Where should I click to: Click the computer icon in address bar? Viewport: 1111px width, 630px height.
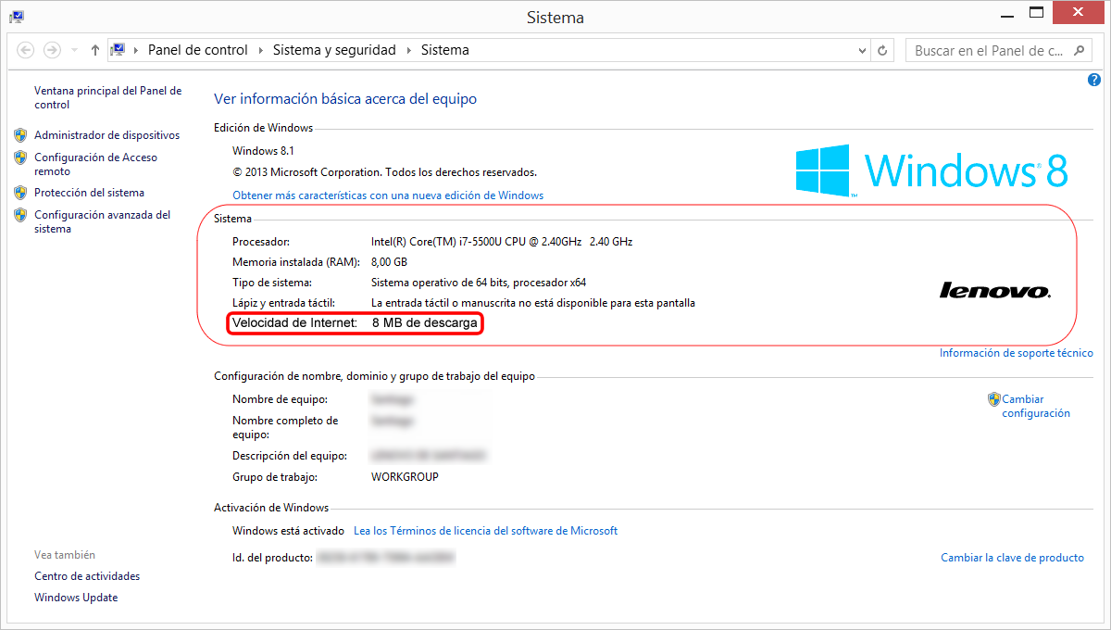pyautogui.click(x=118, y=50)
